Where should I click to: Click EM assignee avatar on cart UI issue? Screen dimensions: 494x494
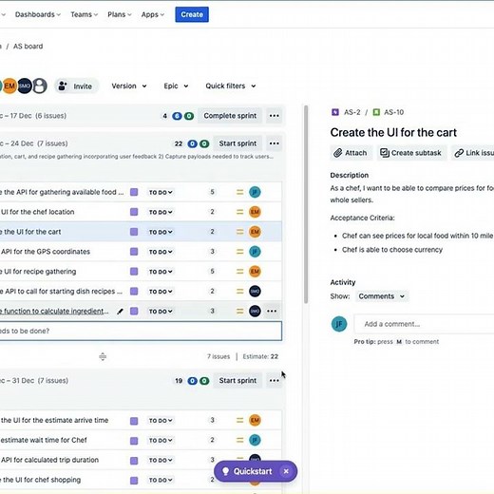pos(255,232)
